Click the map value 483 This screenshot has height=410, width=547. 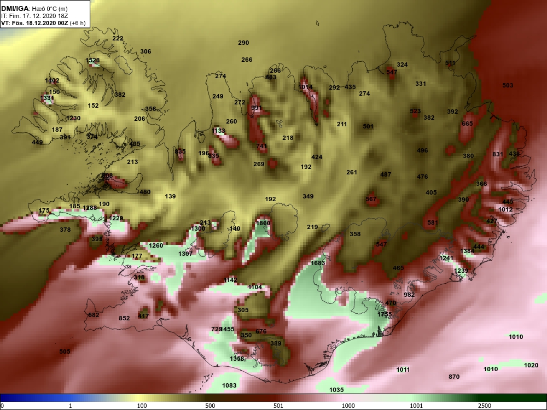click(x=271, y=78)
